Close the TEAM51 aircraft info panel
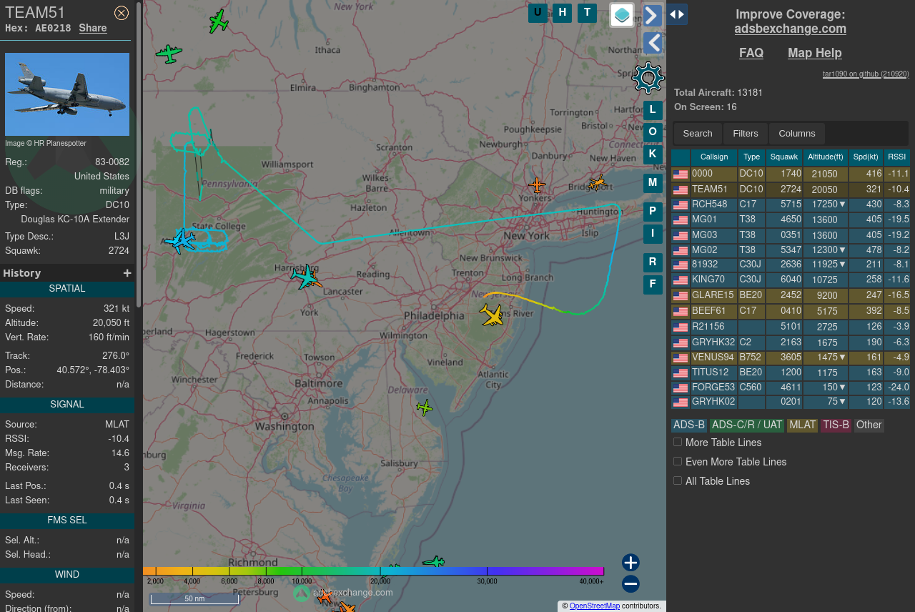 (122, 13)
